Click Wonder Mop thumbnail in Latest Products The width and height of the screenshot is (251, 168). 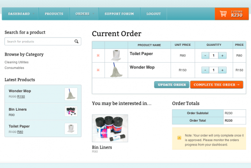[x=71, y=94]
